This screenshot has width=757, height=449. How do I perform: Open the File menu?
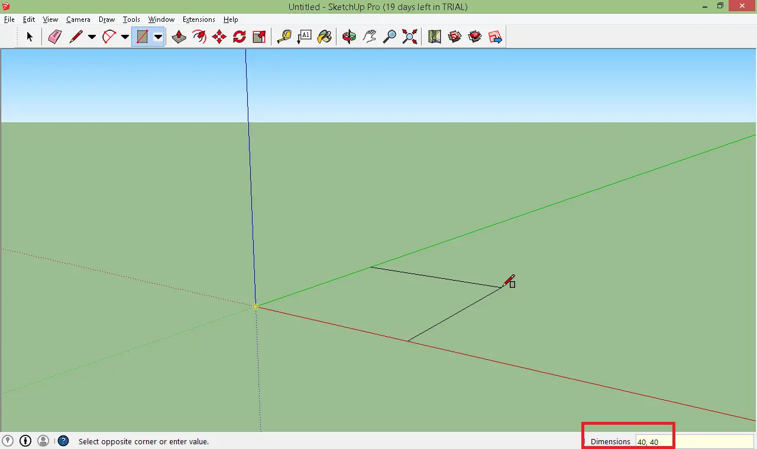pos(9,19)
